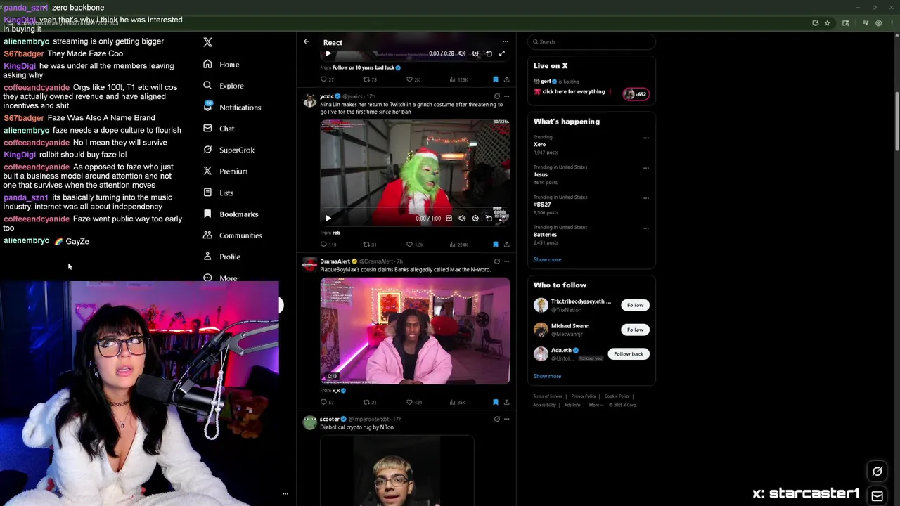Expand the More menu in sidebar
900x506 pixels.
tap(221, 278)
